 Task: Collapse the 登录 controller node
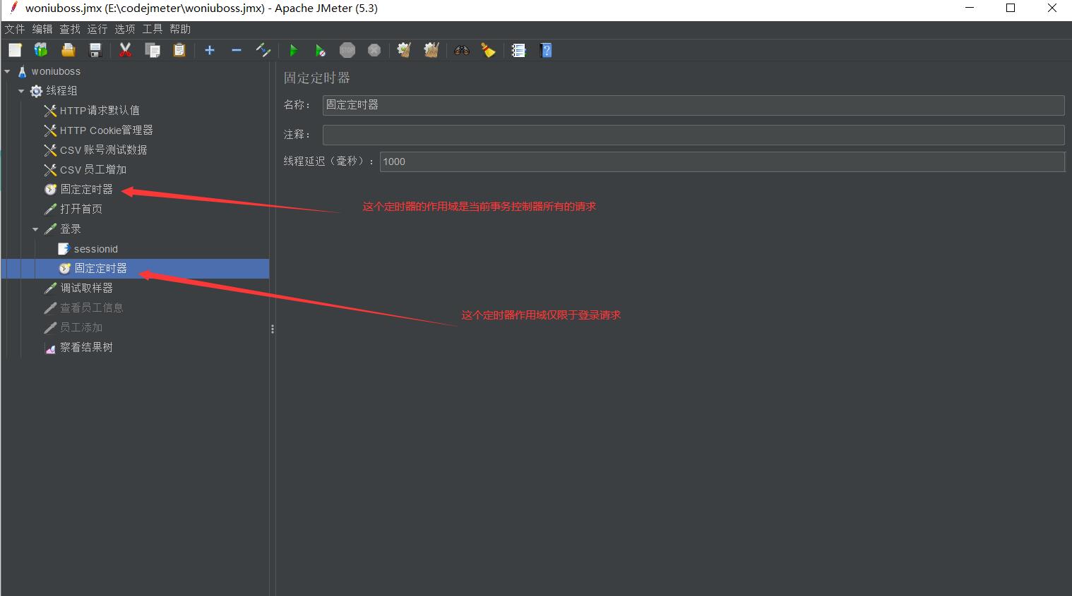pos(35,229)
